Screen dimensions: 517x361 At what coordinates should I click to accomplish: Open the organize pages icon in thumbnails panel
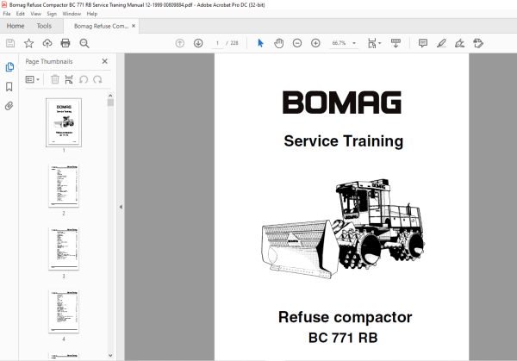[69, 79]
